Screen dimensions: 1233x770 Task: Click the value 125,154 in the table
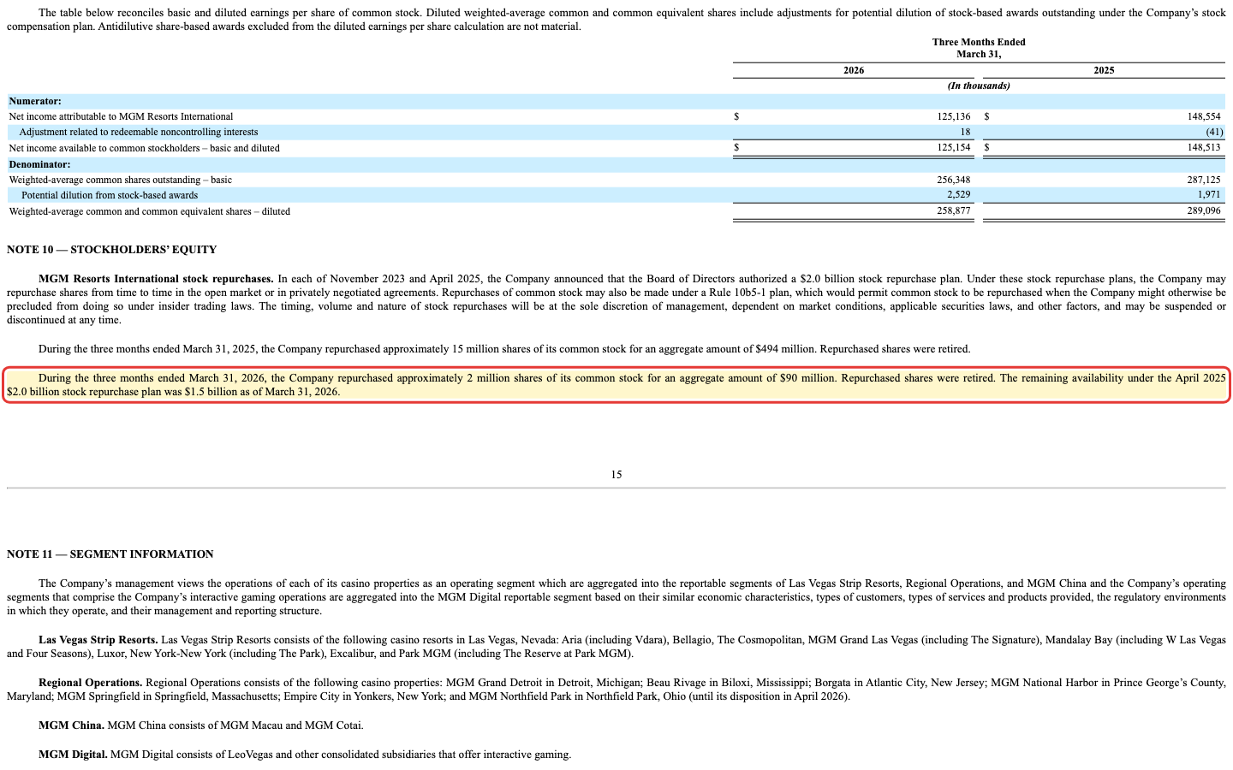954,148
